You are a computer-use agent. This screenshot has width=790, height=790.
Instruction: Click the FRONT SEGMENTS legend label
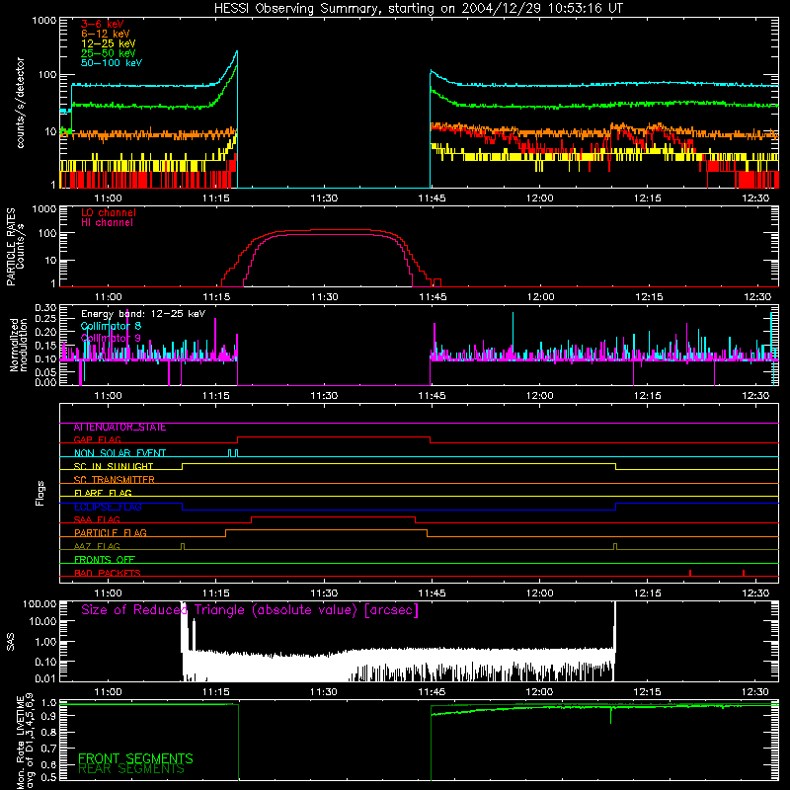tap(135, 758)
